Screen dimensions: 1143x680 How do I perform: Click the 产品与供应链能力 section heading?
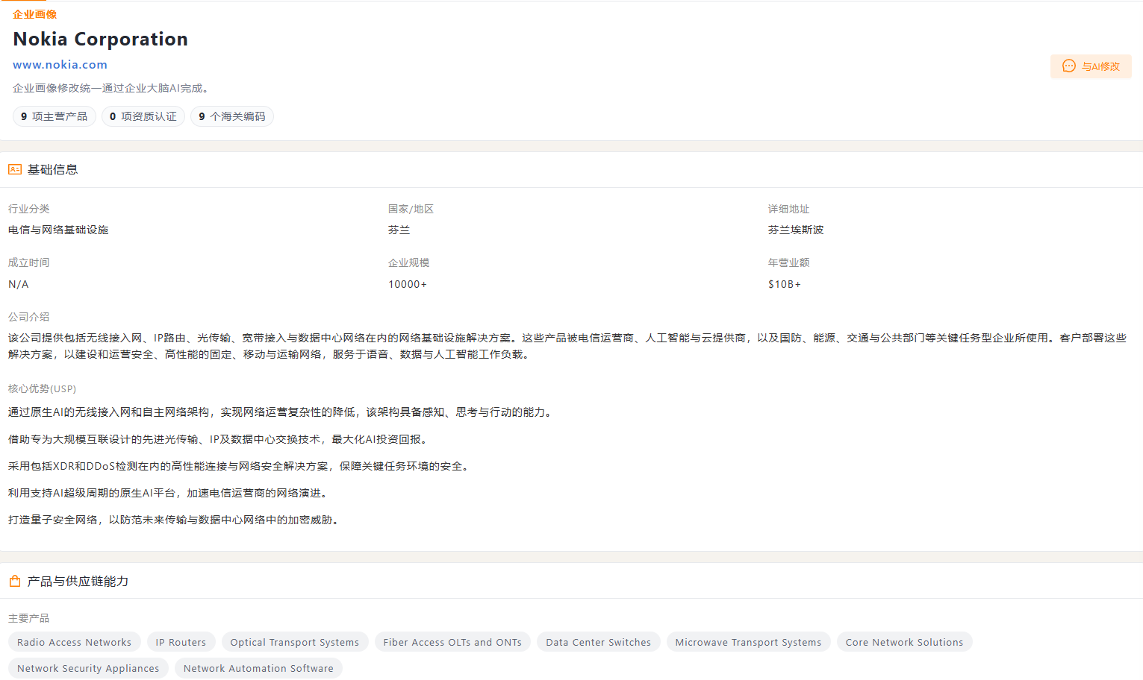point(78,581)
